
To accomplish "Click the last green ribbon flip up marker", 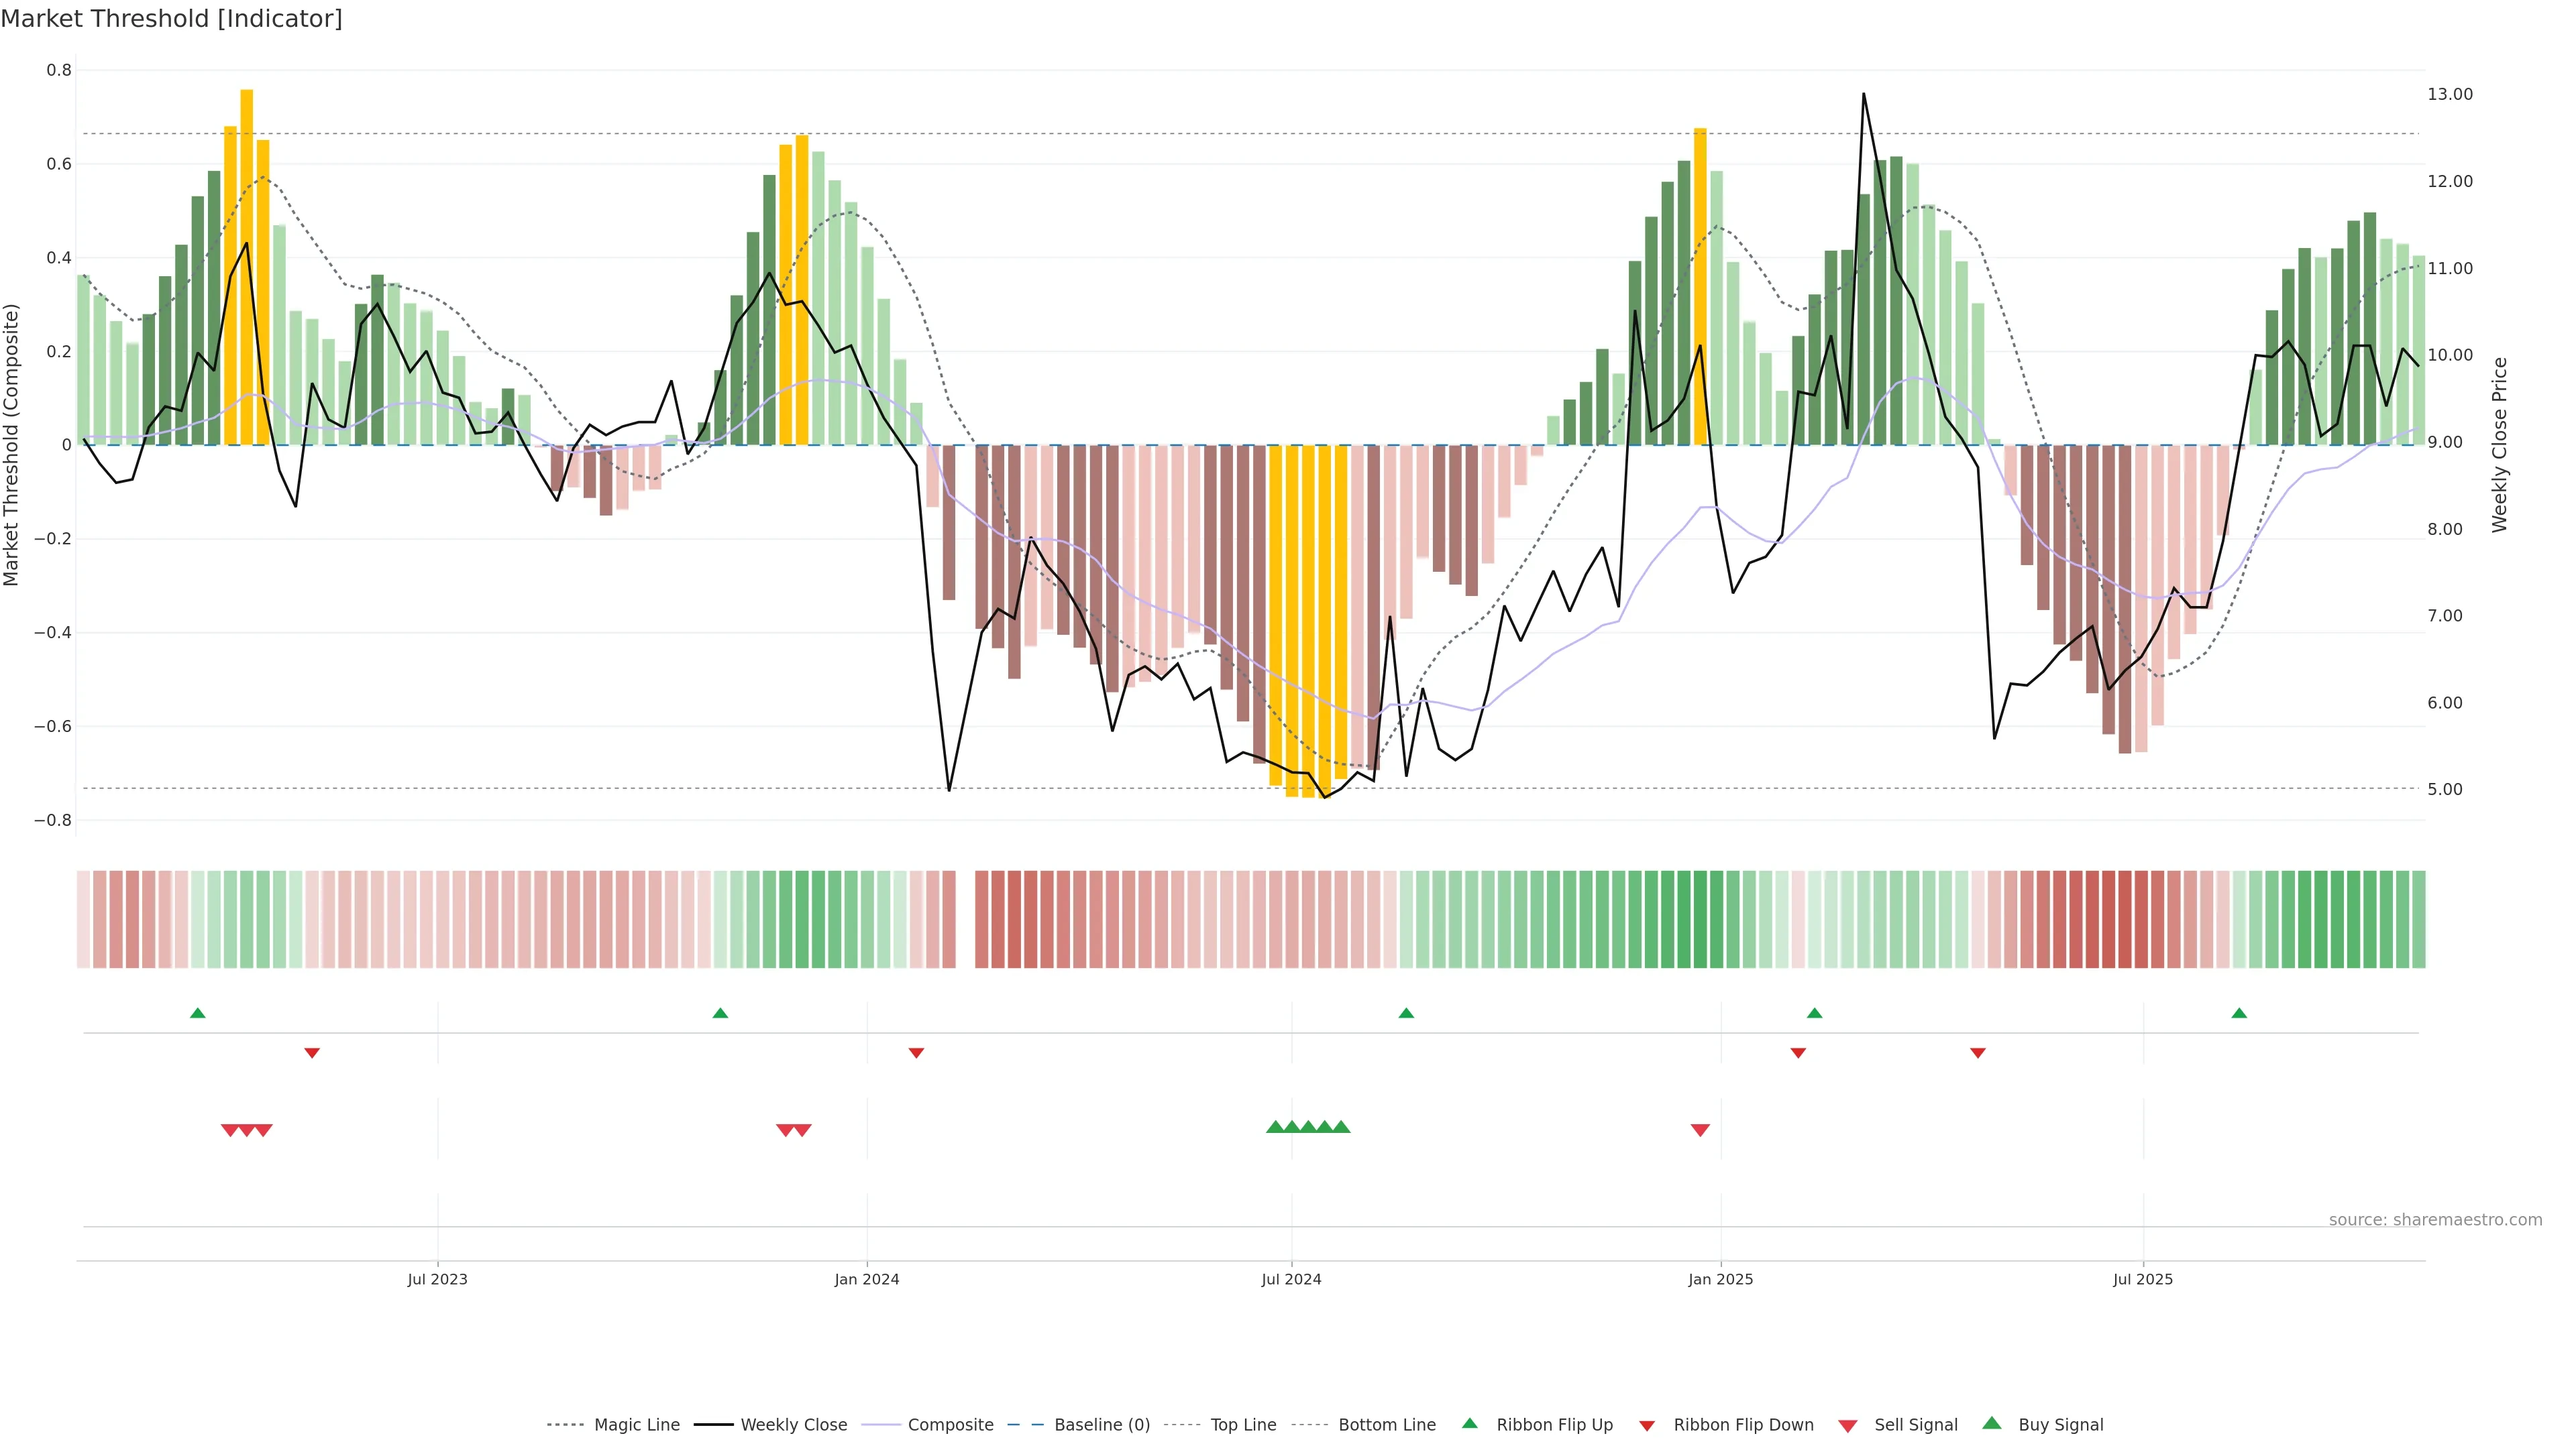I will coord(2239,1014).
